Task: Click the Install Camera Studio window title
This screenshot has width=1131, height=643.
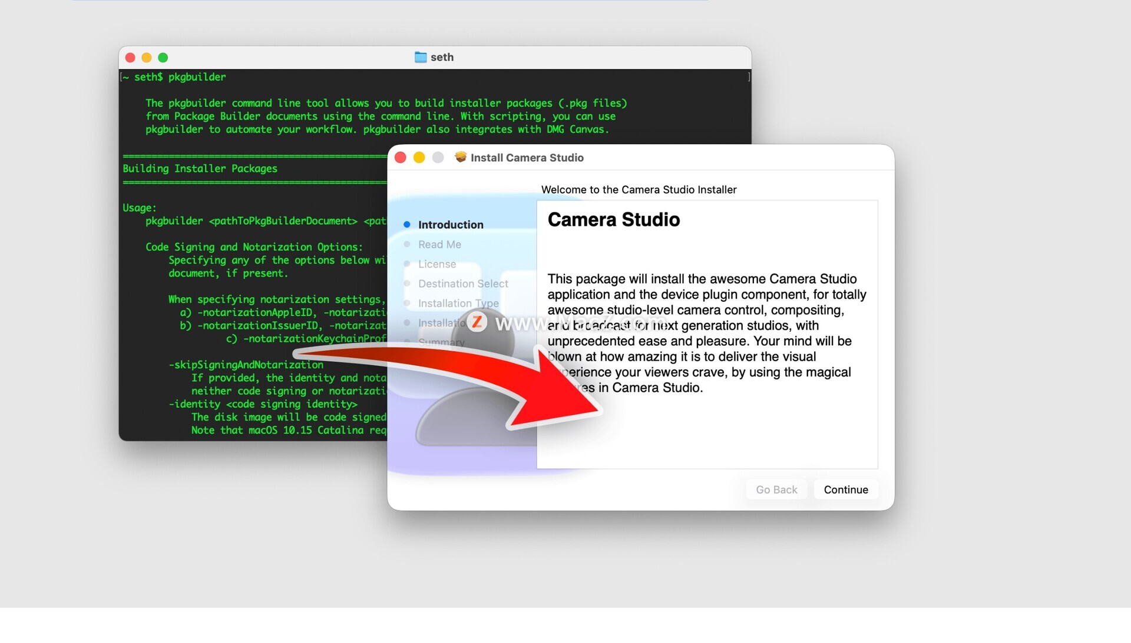Action: tap(527, 158)
